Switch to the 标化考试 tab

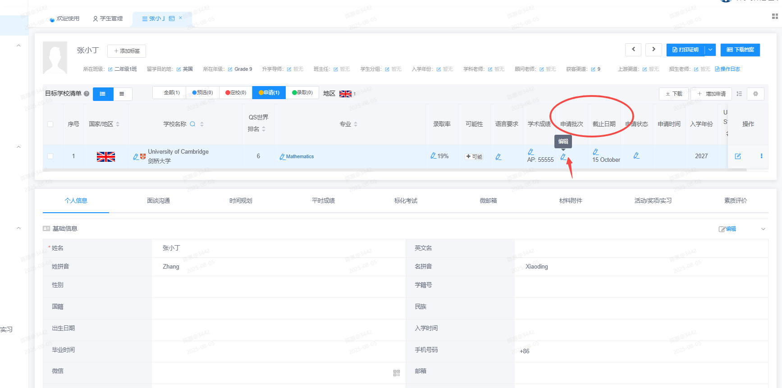pos(406,201)
